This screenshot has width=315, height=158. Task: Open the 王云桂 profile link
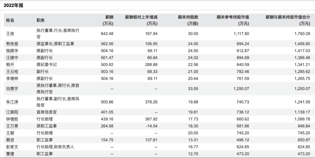click(x=12, y=71)
